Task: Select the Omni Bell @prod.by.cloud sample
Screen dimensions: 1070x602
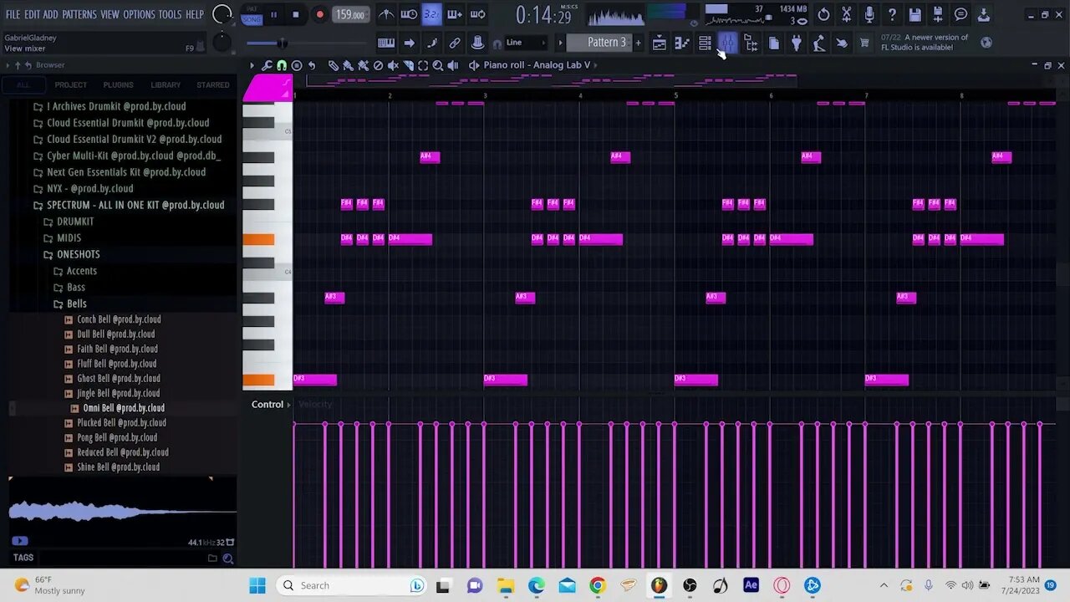Action: 124,408
